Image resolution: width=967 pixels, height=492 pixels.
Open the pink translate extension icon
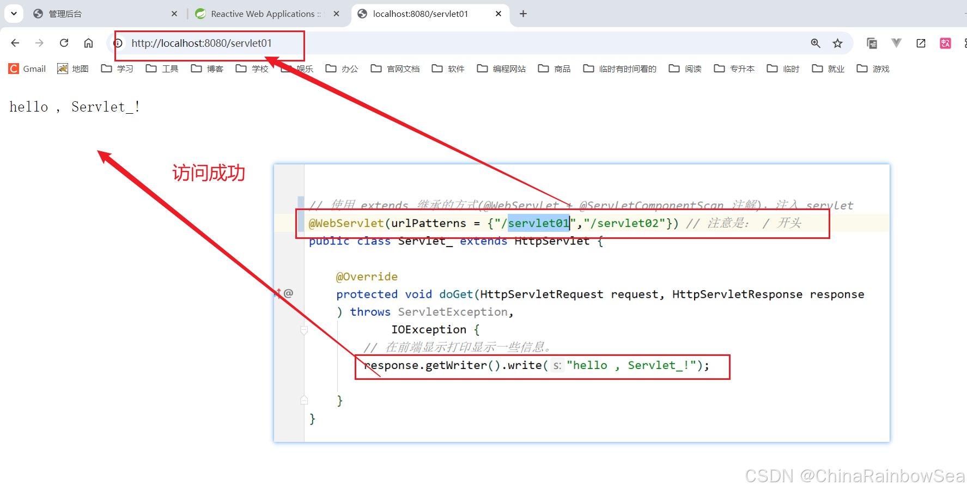coord(945,42)
